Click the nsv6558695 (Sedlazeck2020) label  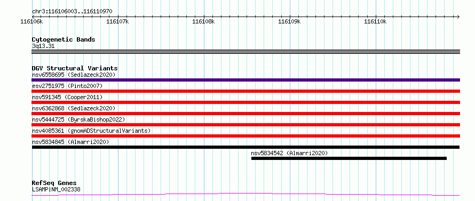(74, 75)
